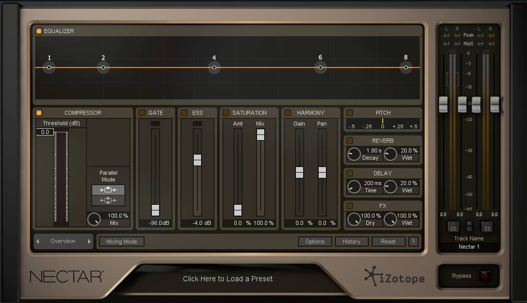Select EQ node 1

pos(49,67)
